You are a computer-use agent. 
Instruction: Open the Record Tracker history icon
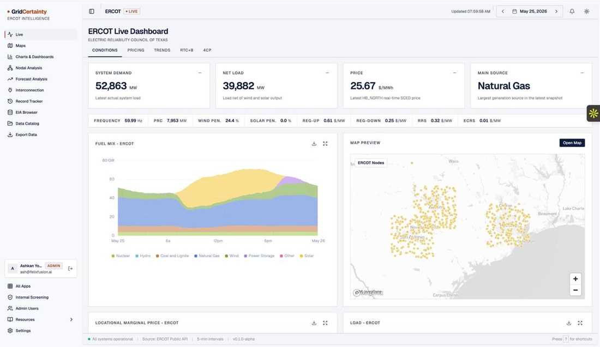(x=10, y=101)
